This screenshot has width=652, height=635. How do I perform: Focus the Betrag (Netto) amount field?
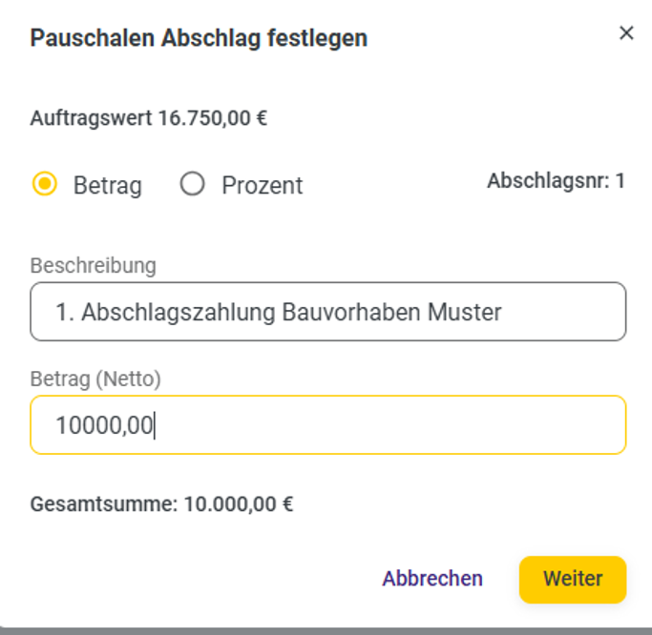328,425
